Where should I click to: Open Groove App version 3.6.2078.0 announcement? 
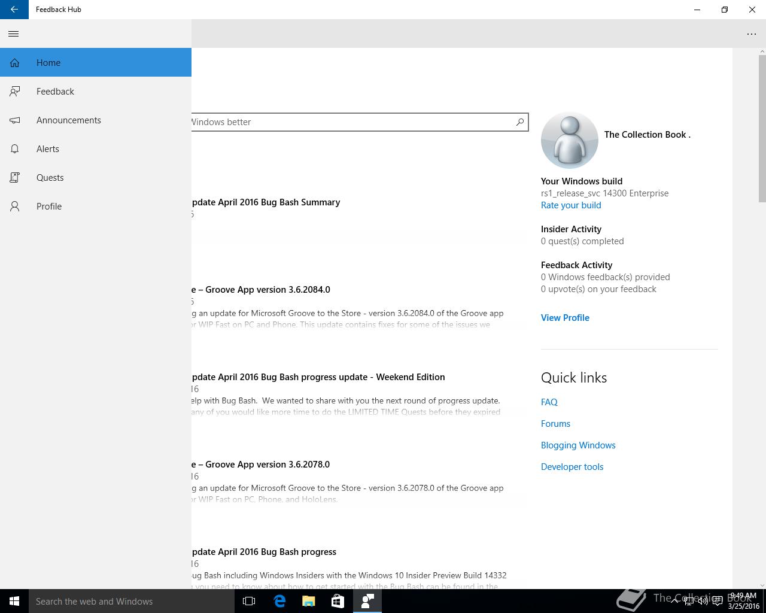[x=261, y=464]
